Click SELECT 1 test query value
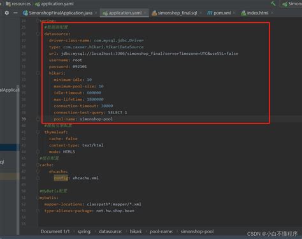This screenshot has height=239, width=302. tap(117, 112)
